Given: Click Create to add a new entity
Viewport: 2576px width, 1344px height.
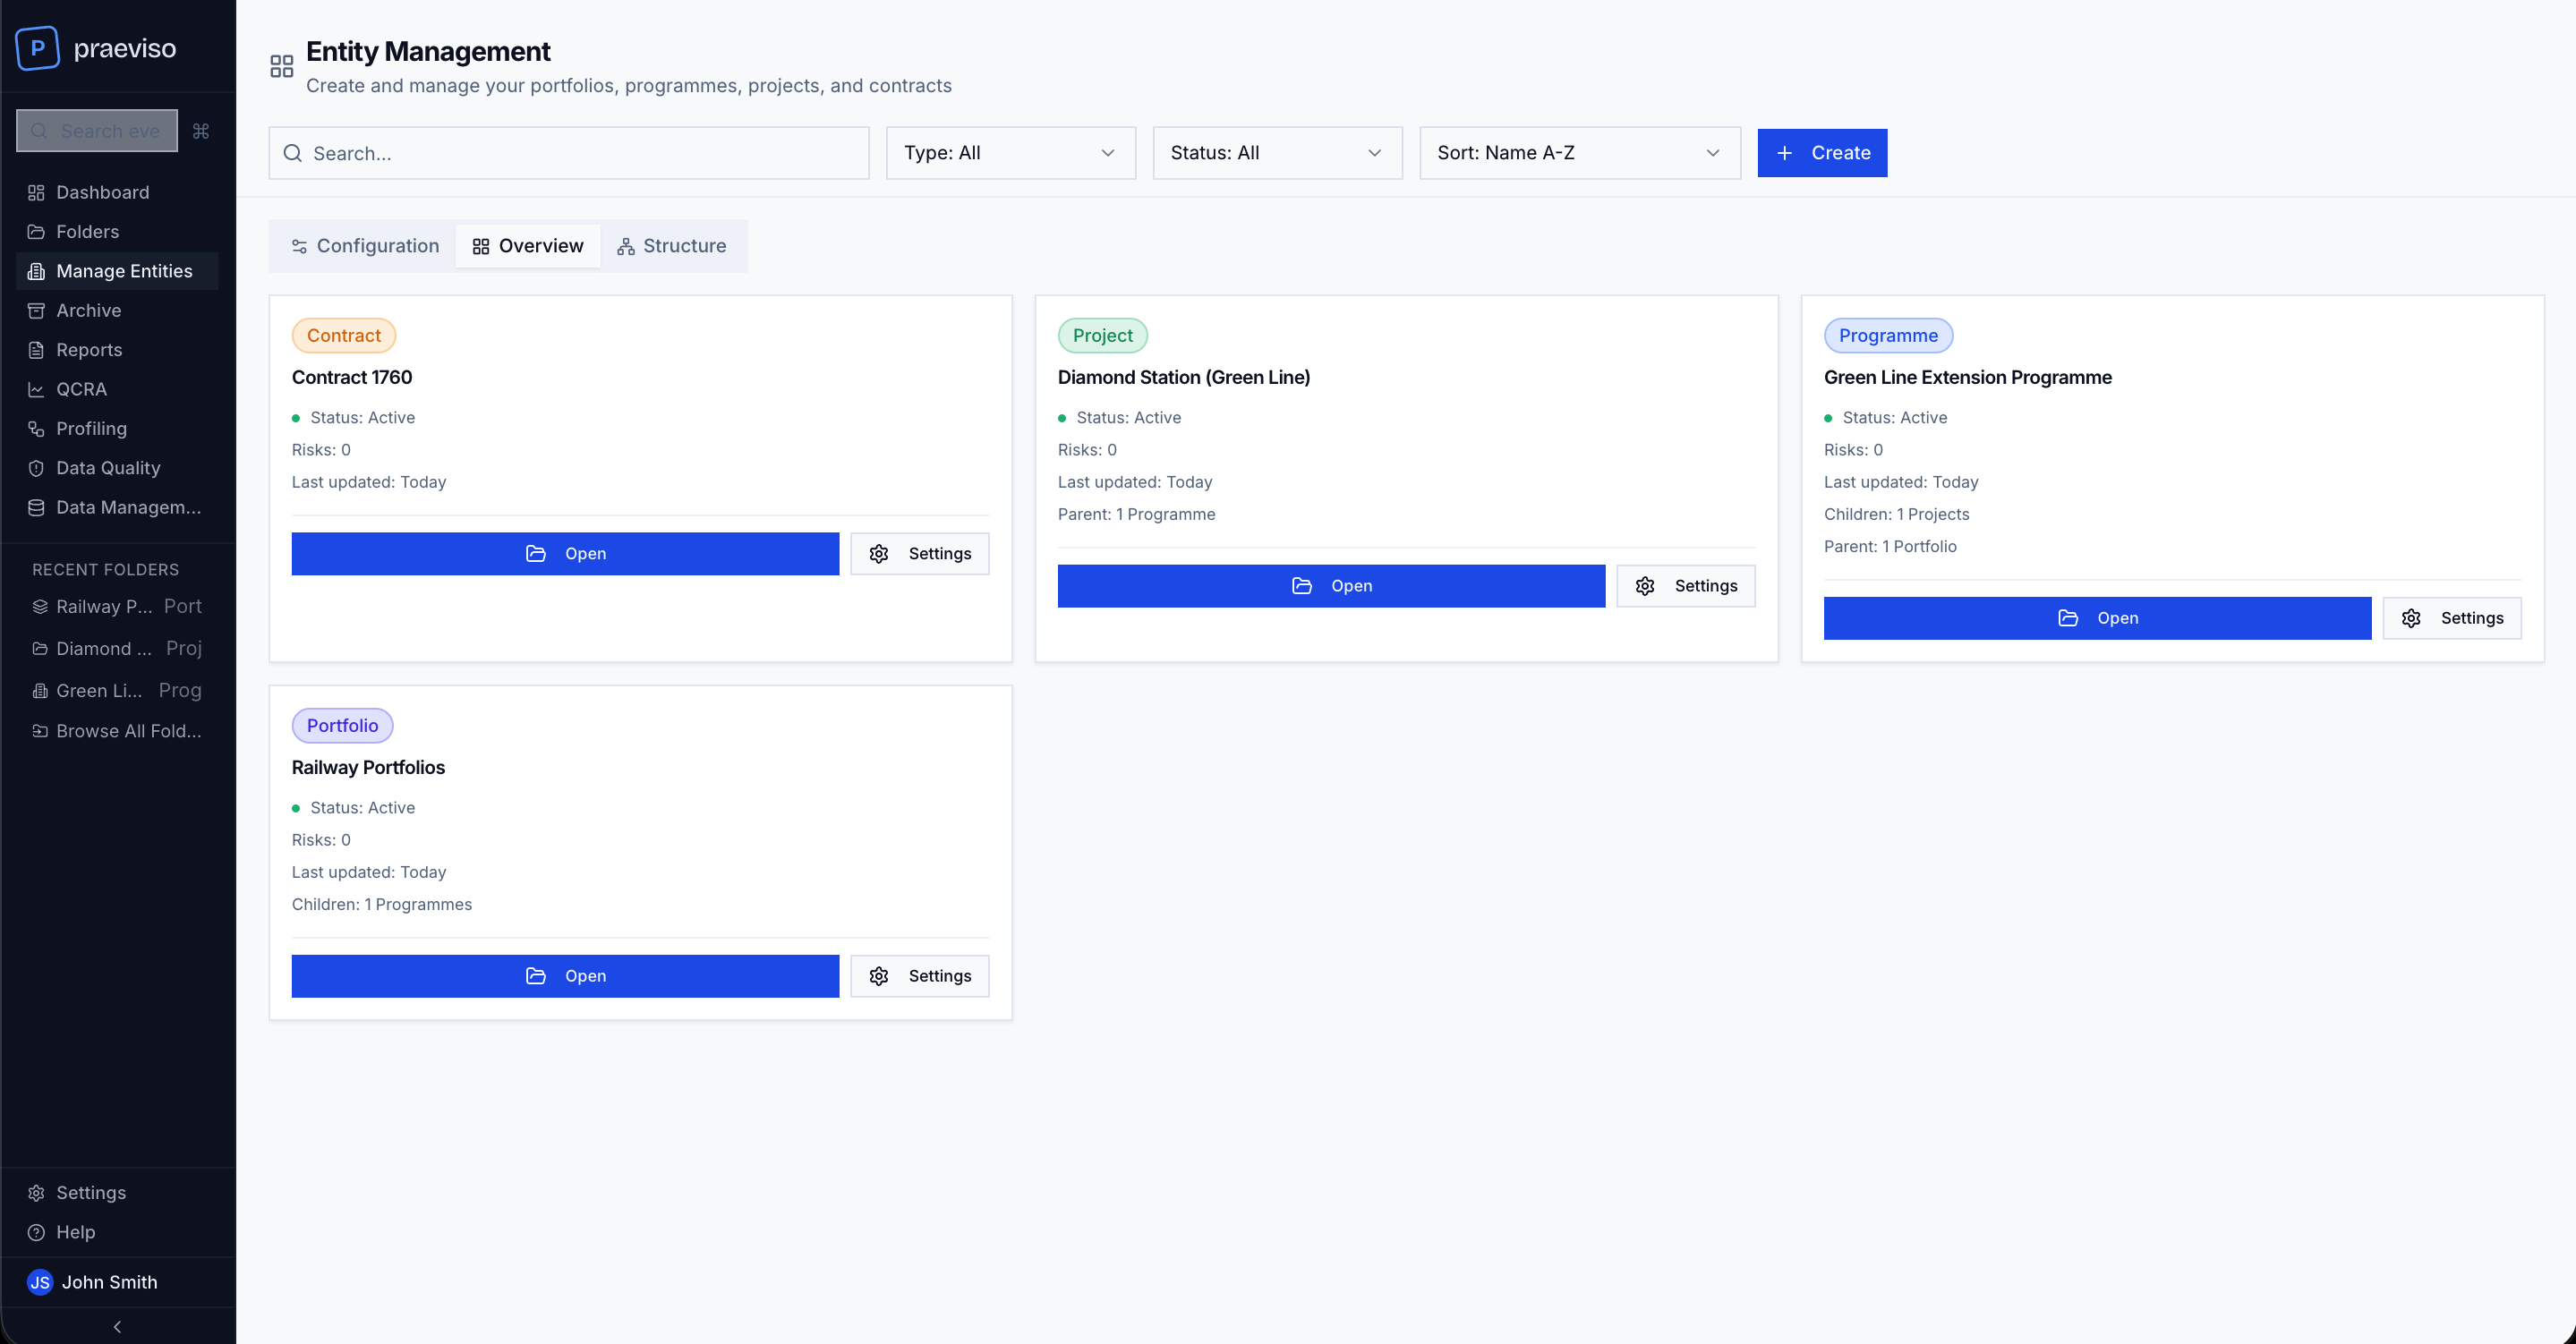Looking at the screenshot, I should 1821,152.
